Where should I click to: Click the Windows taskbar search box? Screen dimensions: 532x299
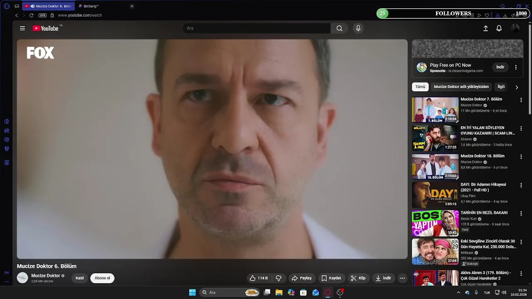pyautogui.click(x=230, y=292)
